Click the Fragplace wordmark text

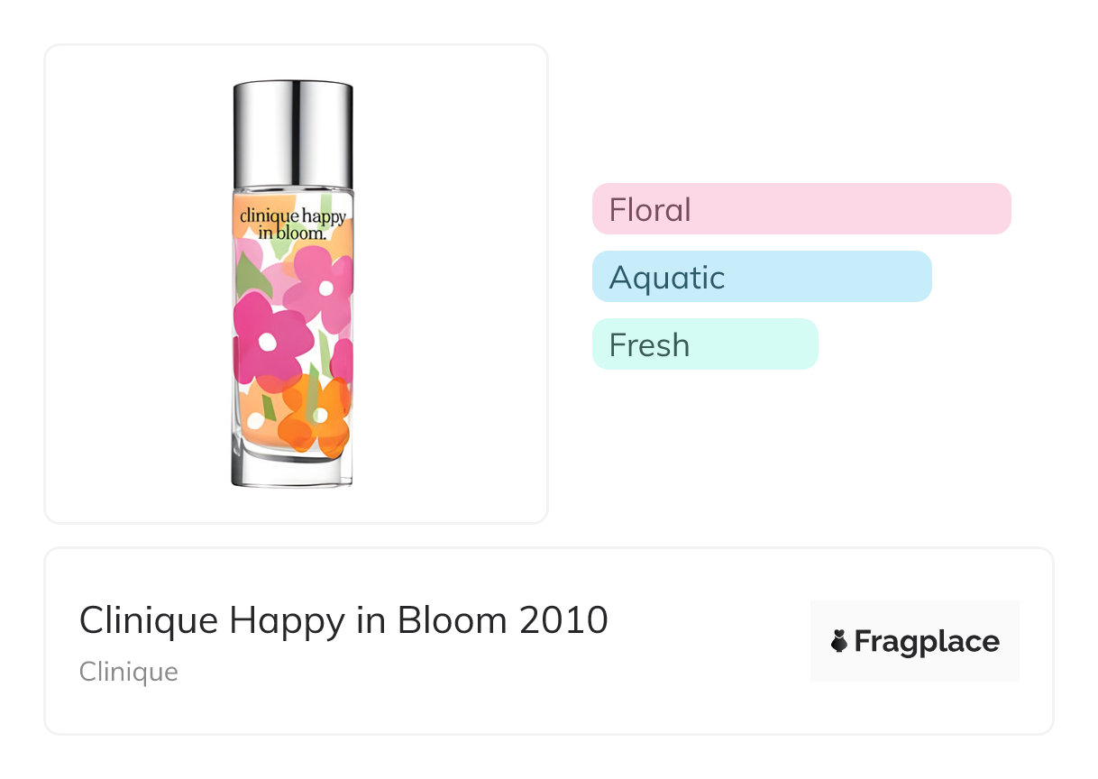coord(927,642)
